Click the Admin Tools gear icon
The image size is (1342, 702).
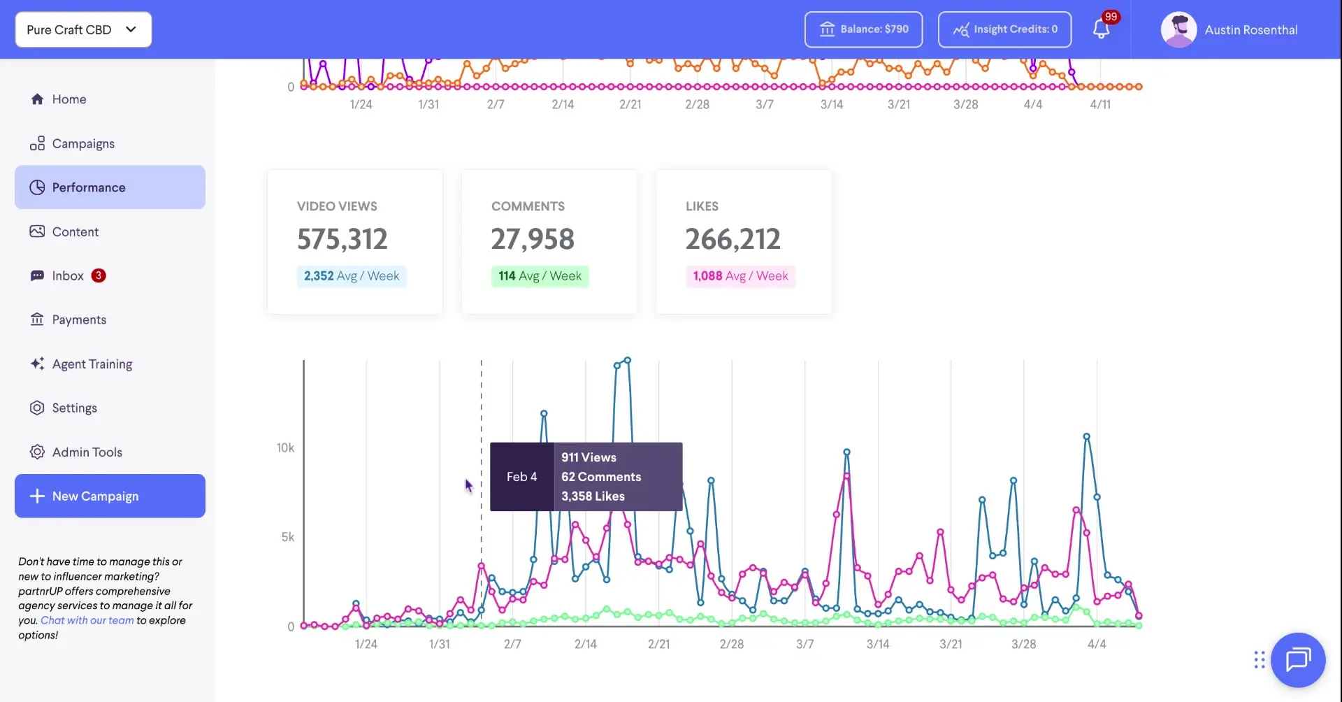point(37,452)
